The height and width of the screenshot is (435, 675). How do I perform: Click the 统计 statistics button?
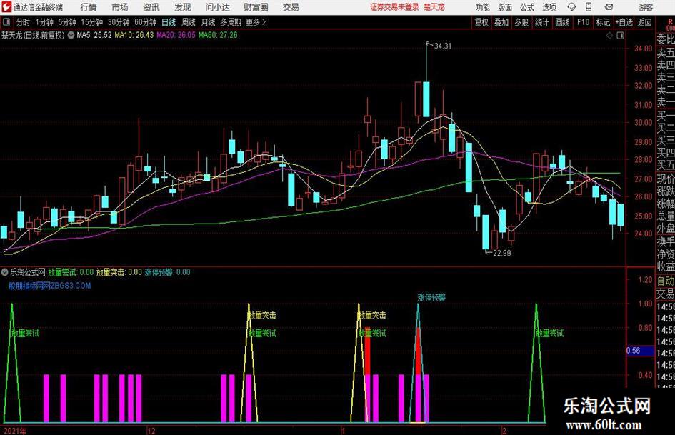tap(542, 22)
